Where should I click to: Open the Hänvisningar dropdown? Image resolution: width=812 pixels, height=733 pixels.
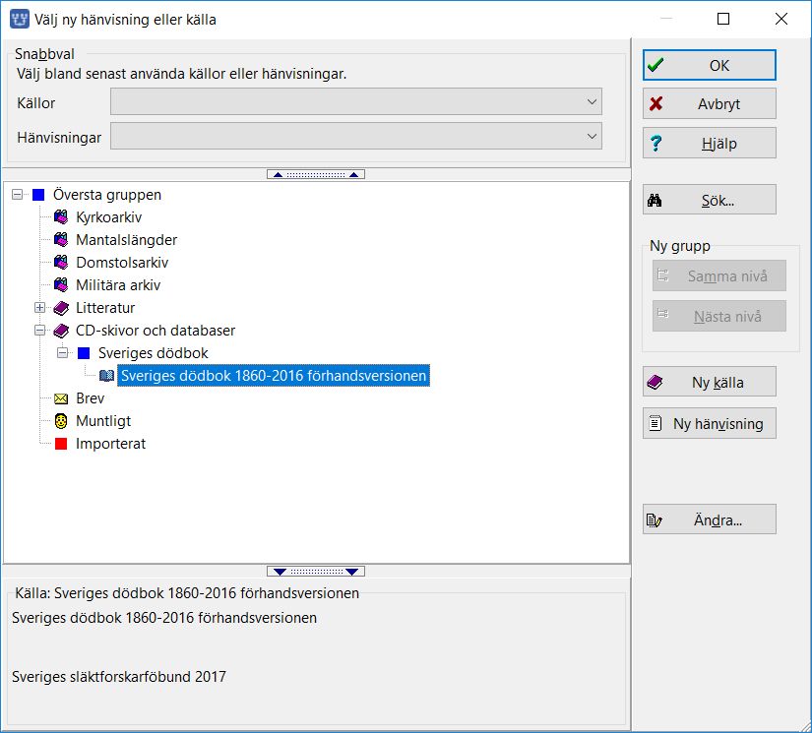(x=356, y=136)
